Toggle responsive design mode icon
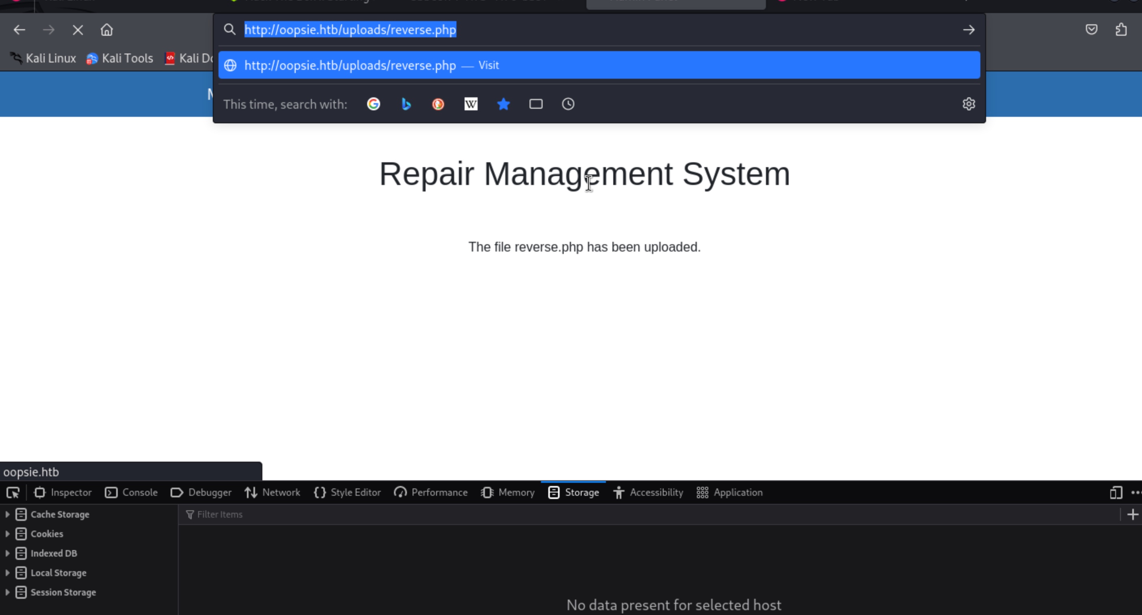Screen dimensions: 1142x615 (1116, 493)
